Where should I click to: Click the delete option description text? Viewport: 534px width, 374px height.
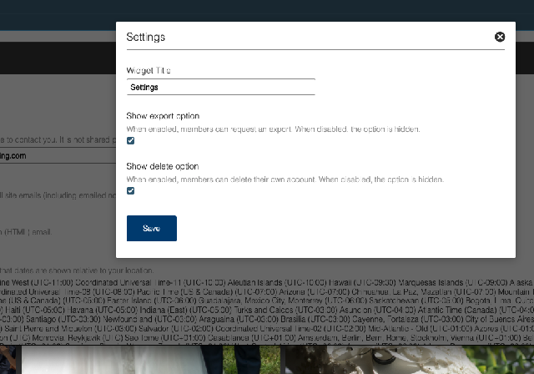[x=284, y=179]
